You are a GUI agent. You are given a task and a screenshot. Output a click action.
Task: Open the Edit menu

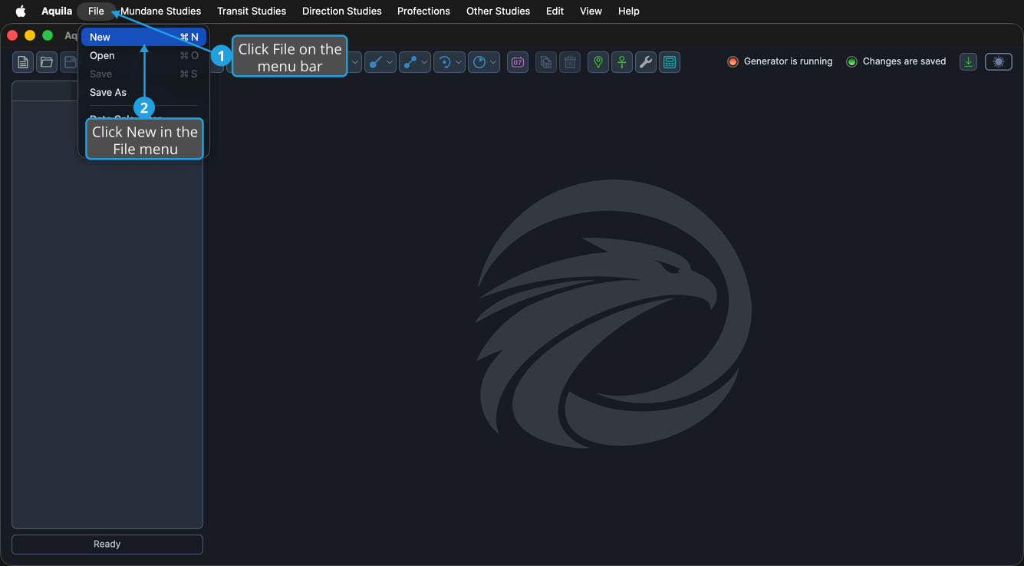tap(555, 11)
